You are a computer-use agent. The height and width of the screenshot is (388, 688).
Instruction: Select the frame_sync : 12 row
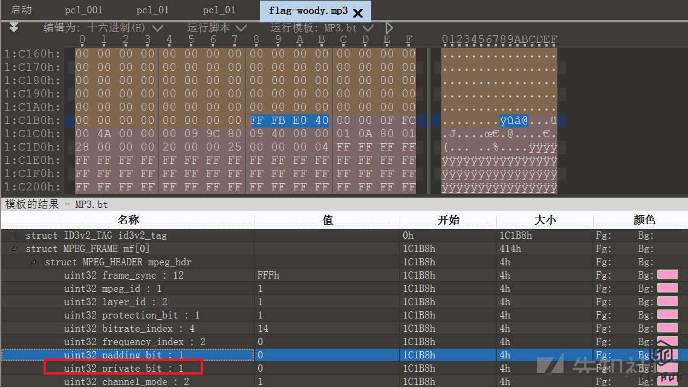124,276
